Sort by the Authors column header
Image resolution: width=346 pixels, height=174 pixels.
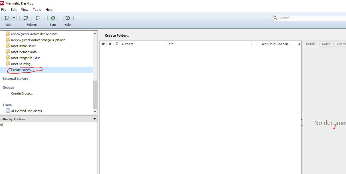[x=143, y=44]
